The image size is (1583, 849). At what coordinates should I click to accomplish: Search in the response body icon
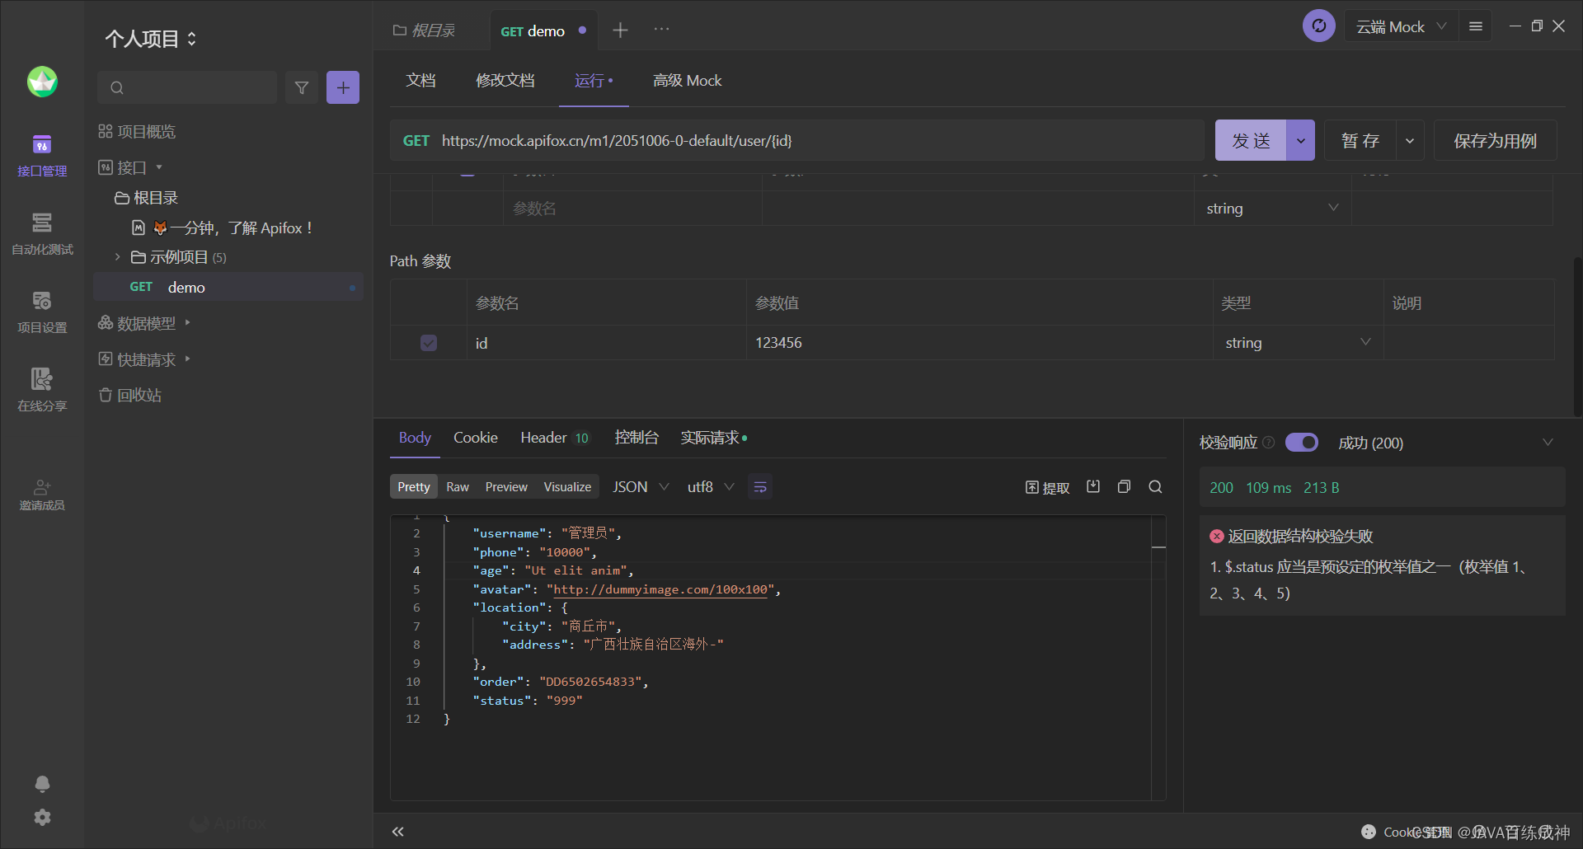pos(1155,486)
